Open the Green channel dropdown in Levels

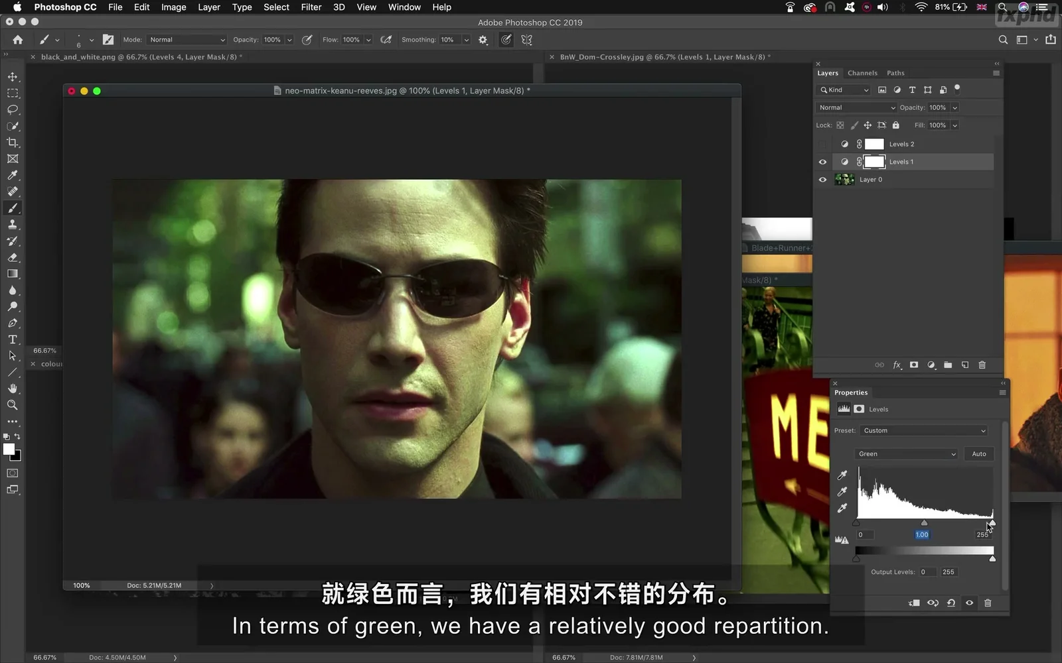[x=906, y=454]
